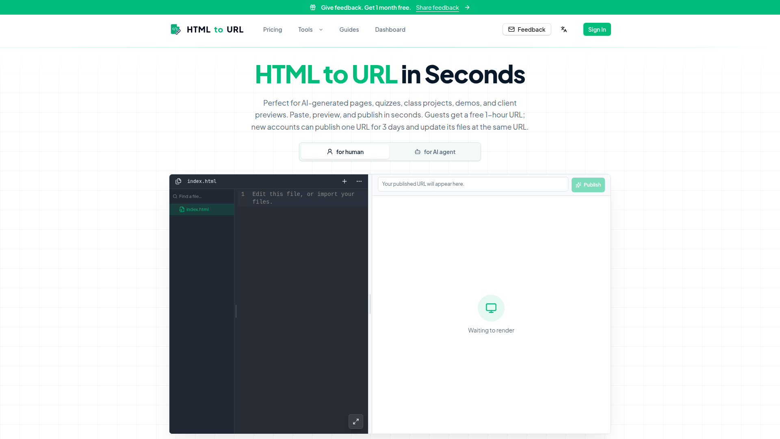The image size is (780, 439).
Task: Click the arrow icon next to Share feedback
Action: point(467,7)
